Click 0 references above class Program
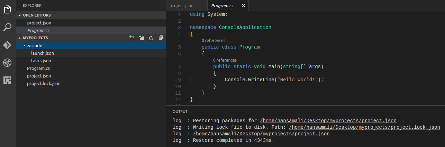445x147 pixels. pos(214,41)
